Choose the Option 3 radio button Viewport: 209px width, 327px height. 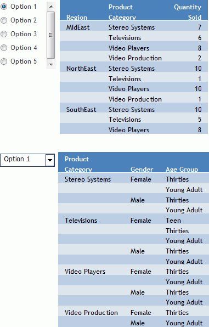coord(4,34)
